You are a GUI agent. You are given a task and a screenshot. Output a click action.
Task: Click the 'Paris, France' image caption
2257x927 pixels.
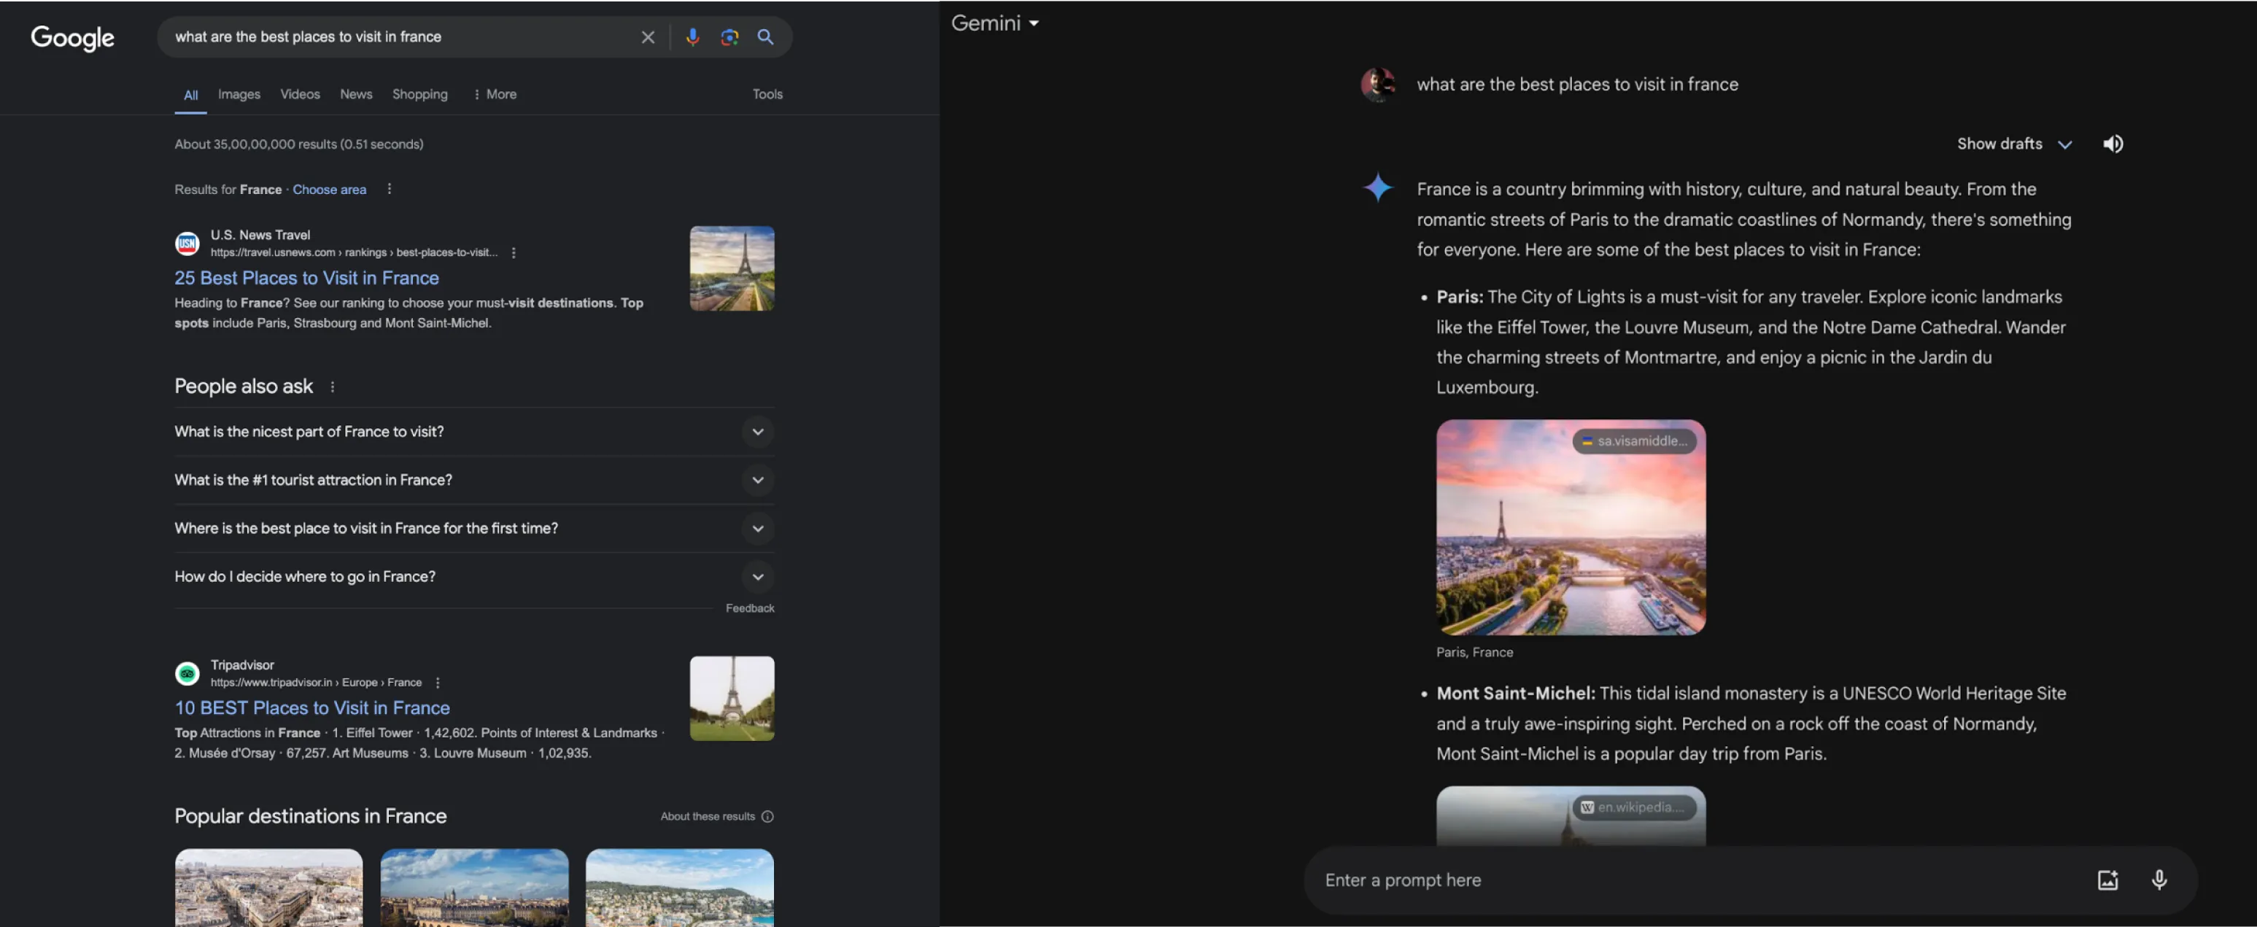[x=1474, y=652]
